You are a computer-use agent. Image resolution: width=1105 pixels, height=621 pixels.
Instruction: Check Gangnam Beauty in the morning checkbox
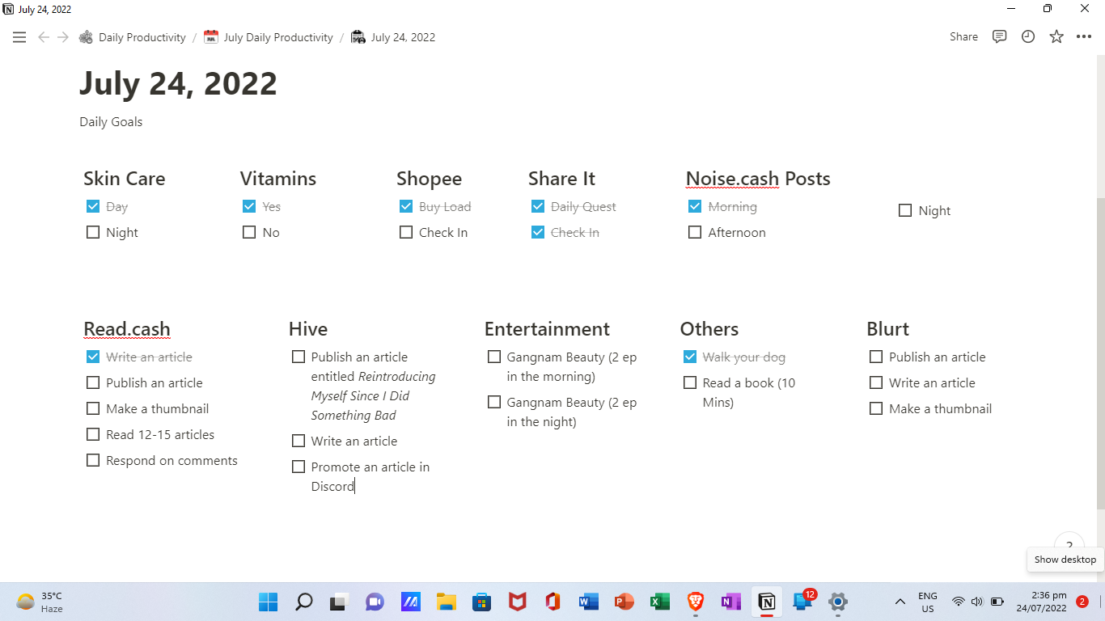(x=494, y=357)
